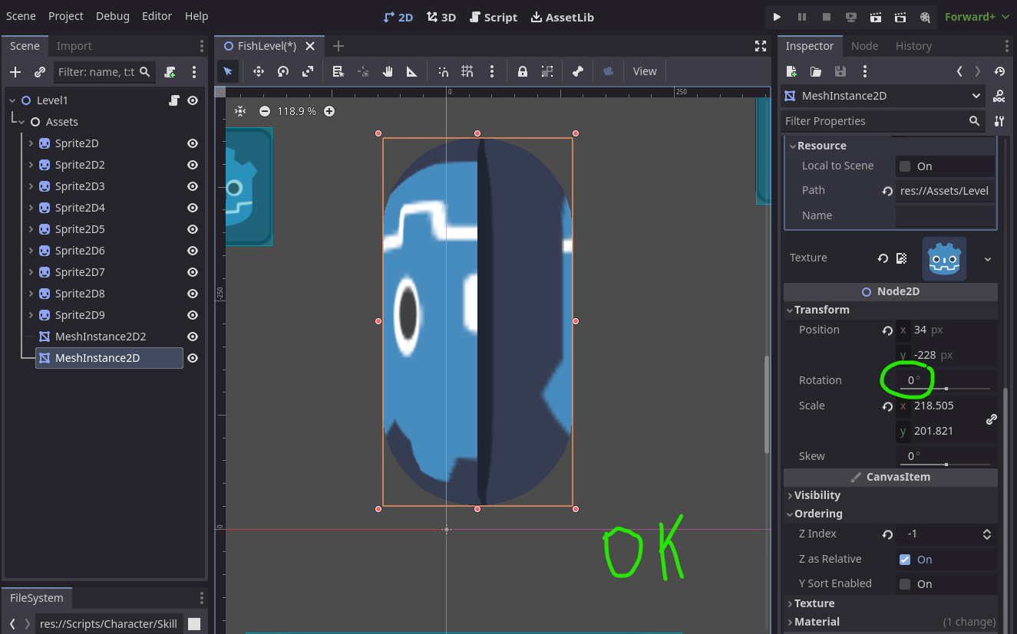Switch to the Scale mode tool
The image size is (1017, 634).
click(307, 71)
